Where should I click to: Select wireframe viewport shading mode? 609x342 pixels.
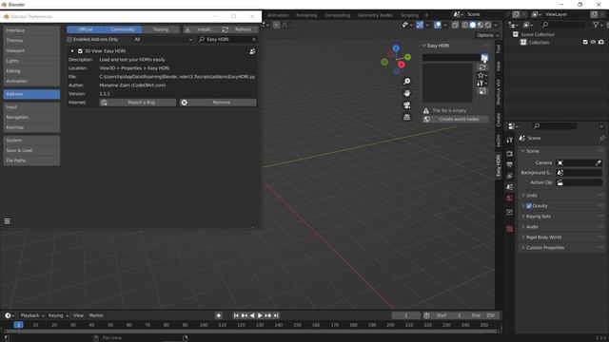[465, 25]
